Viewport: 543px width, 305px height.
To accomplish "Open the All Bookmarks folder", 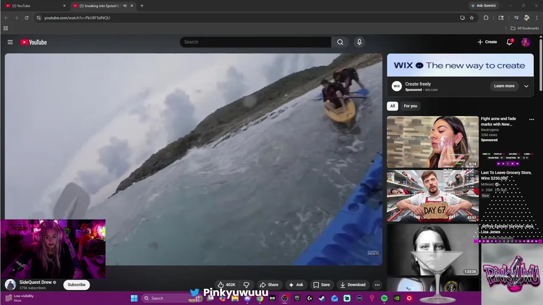I will click(525, 28).
